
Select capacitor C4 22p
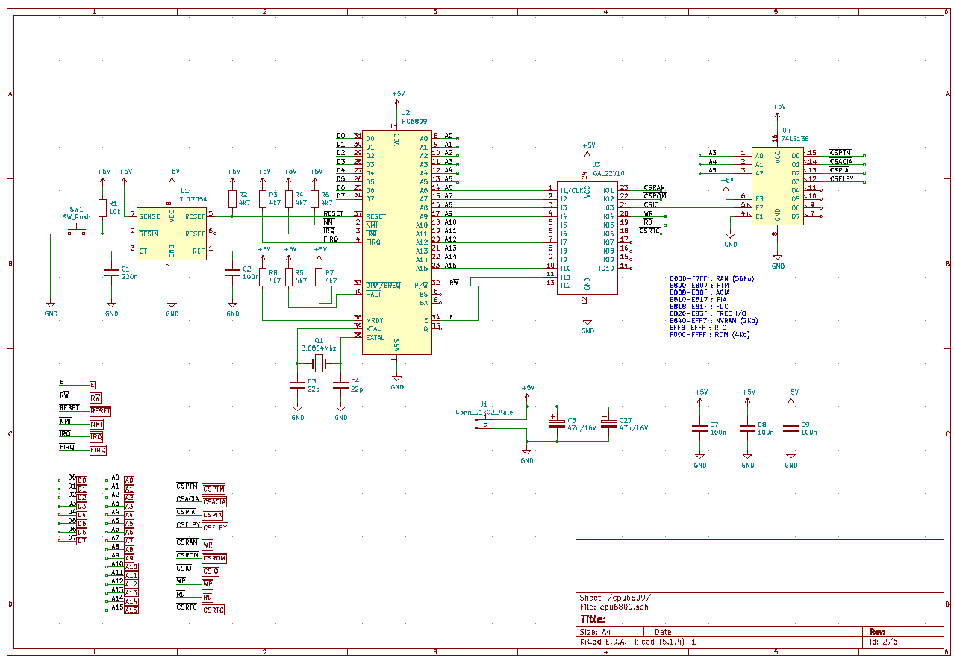point(340,385)
